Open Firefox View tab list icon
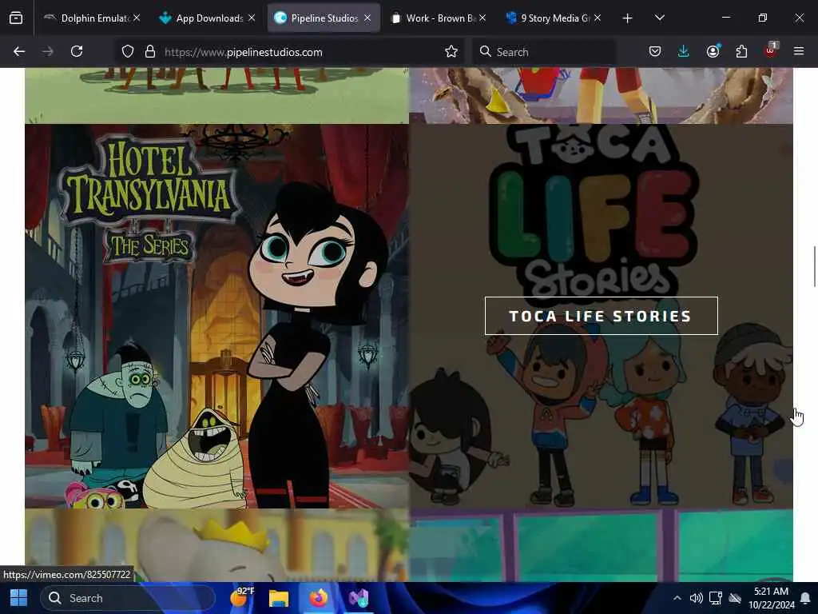 tap(16, 18)
